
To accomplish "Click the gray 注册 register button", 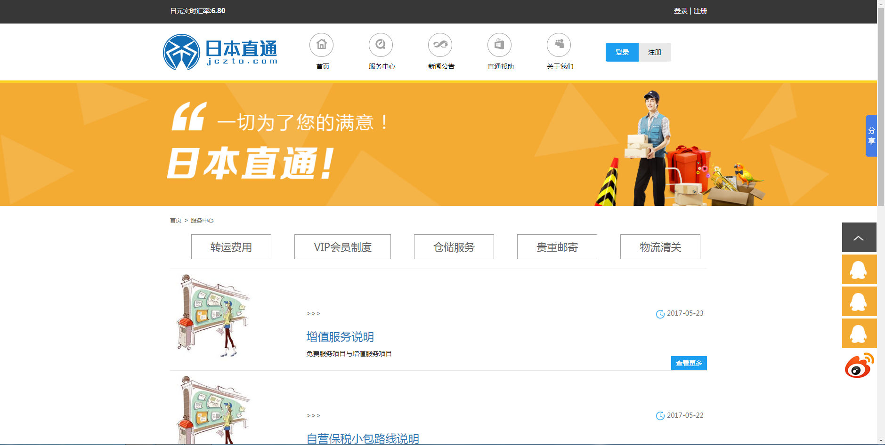I will point(655,52).
